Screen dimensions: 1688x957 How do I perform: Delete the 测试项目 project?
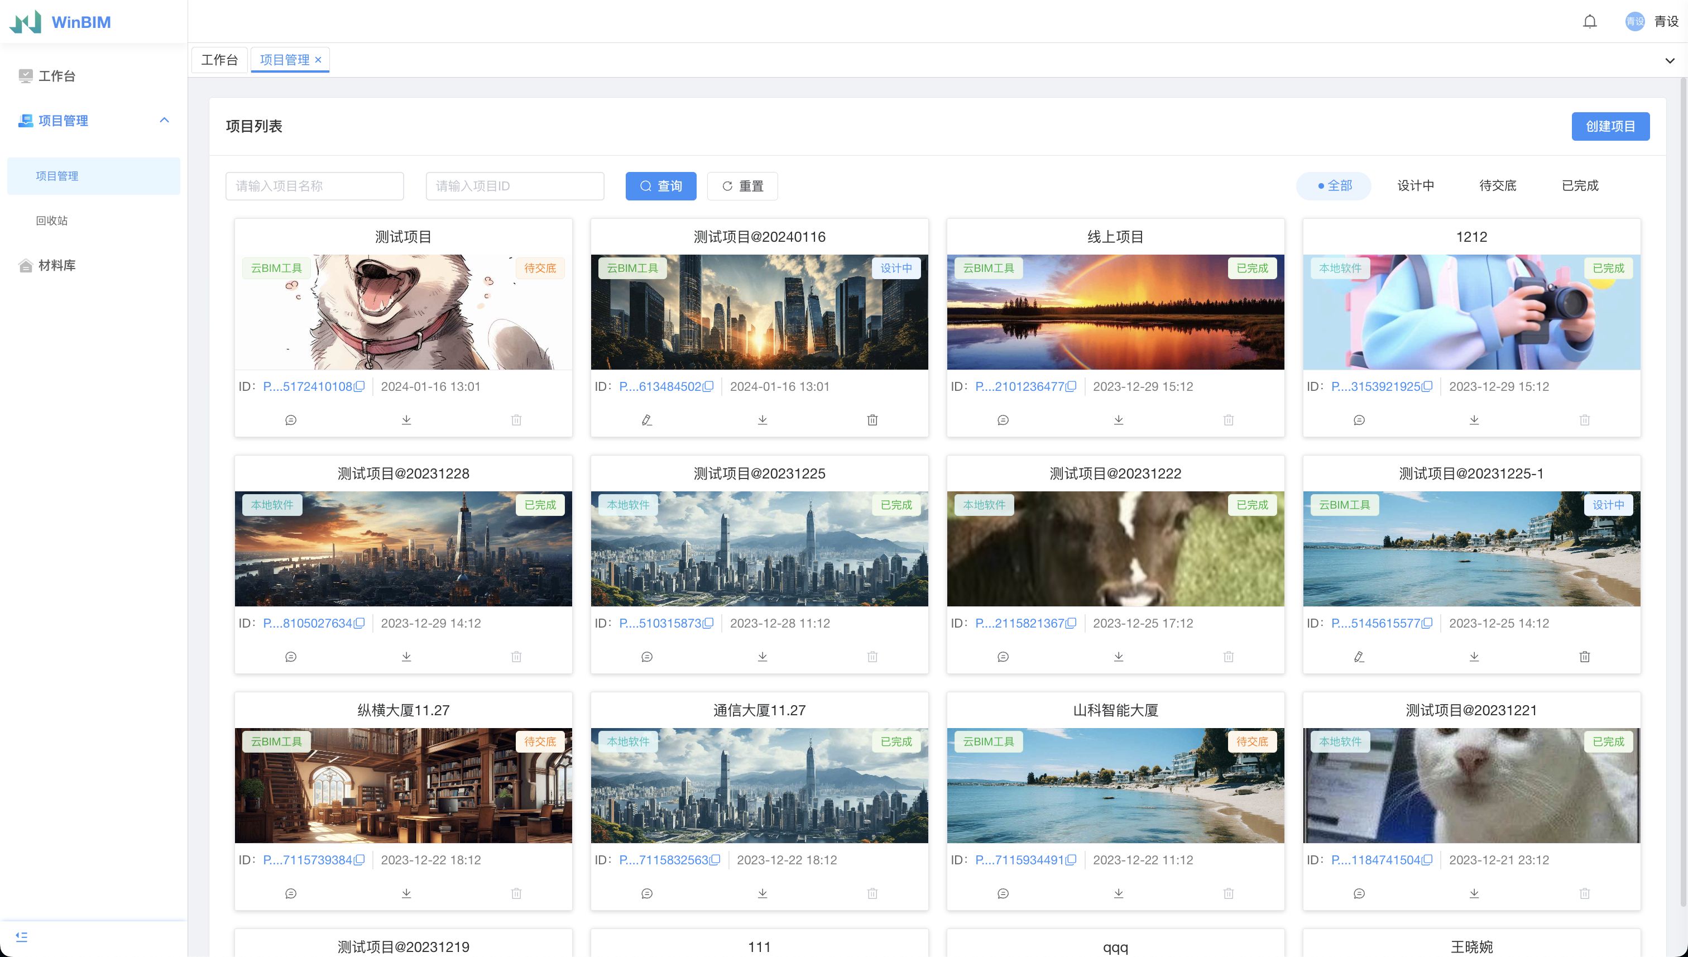(516, 420)
